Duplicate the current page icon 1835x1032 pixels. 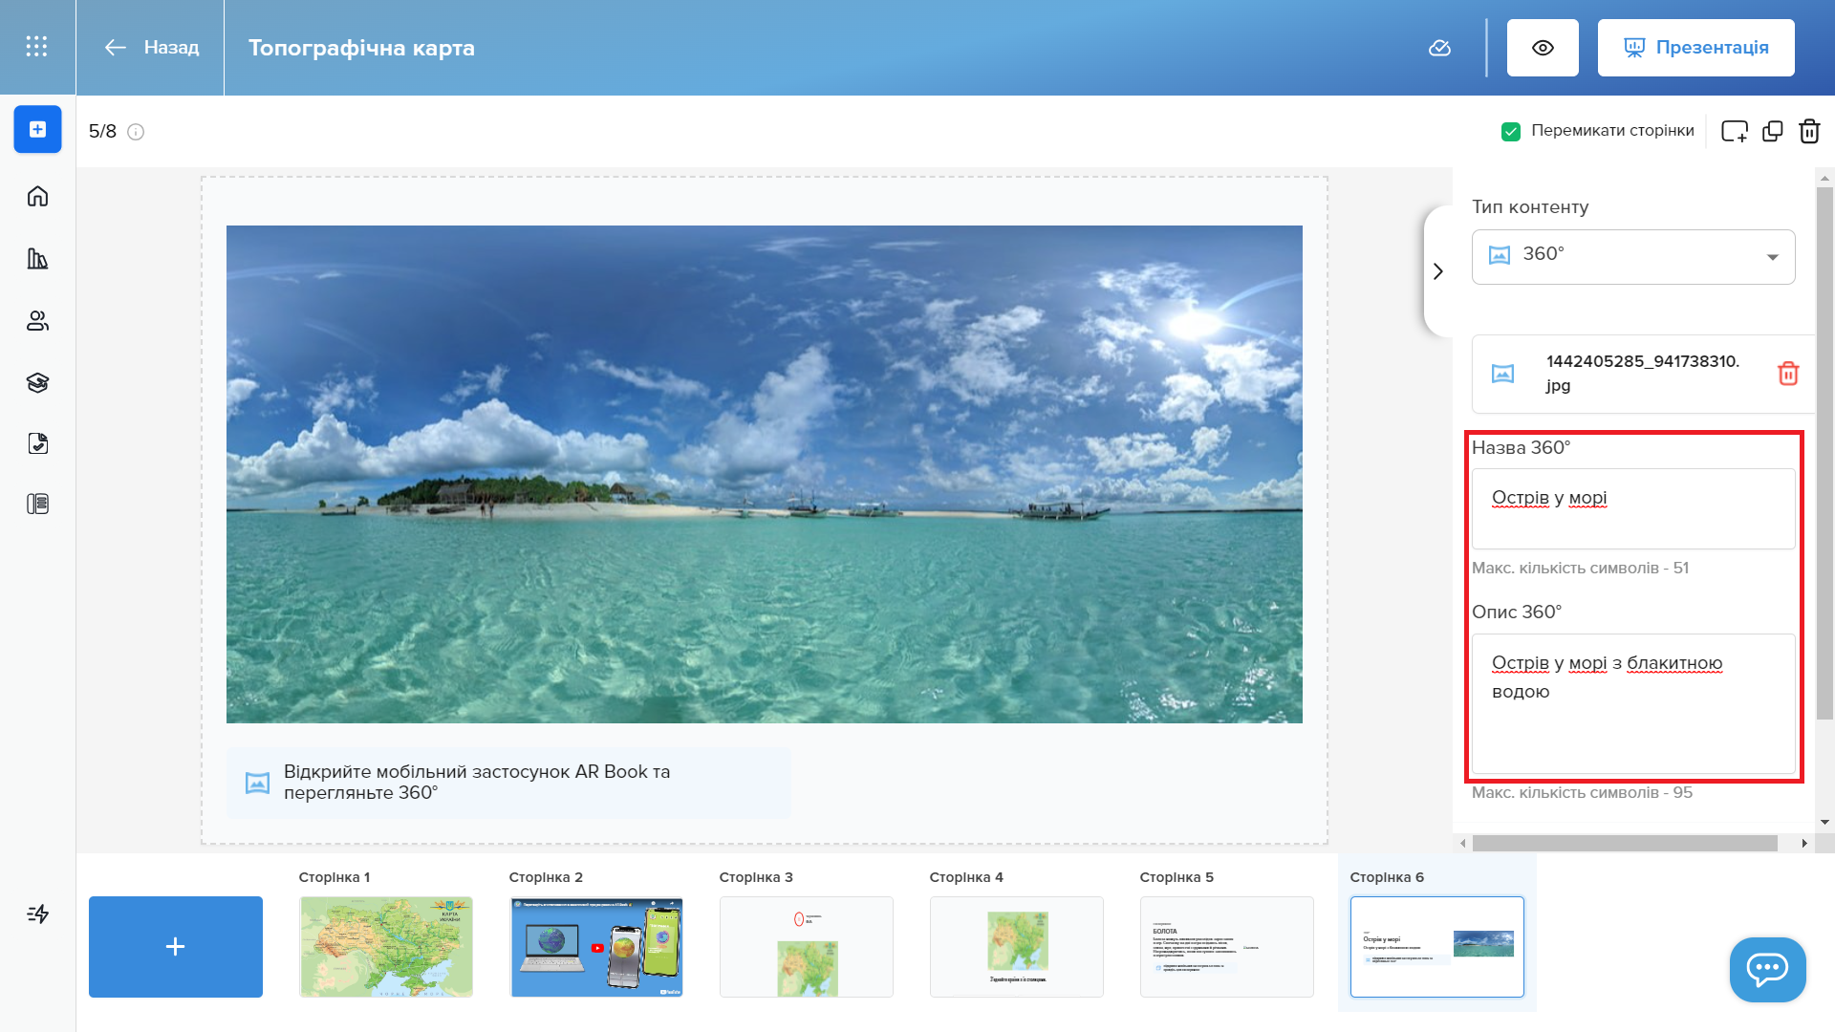tap(1773, 131)
